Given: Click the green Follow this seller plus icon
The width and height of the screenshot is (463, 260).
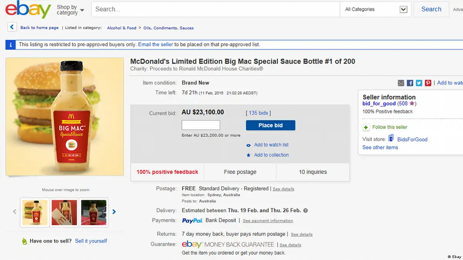Looking at the screenshot, I should [366, 127].
